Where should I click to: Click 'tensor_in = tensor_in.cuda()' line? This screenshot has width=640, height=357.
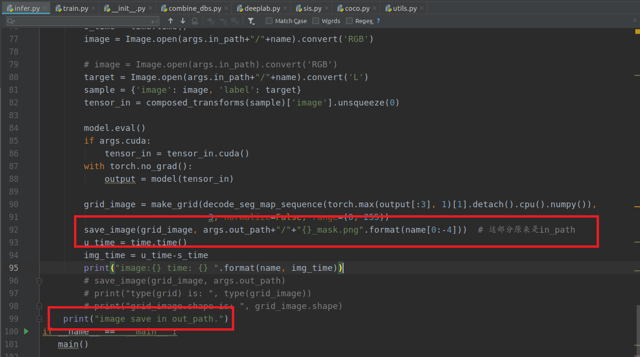pyautogui.click(x=177, y=154)
